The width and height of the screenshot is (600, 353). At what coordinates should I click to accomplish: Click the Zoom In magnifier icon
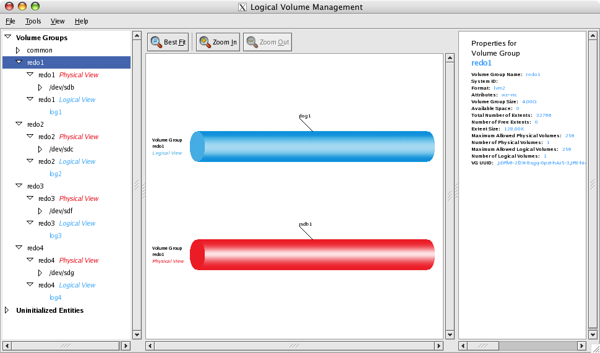point(205,42)
